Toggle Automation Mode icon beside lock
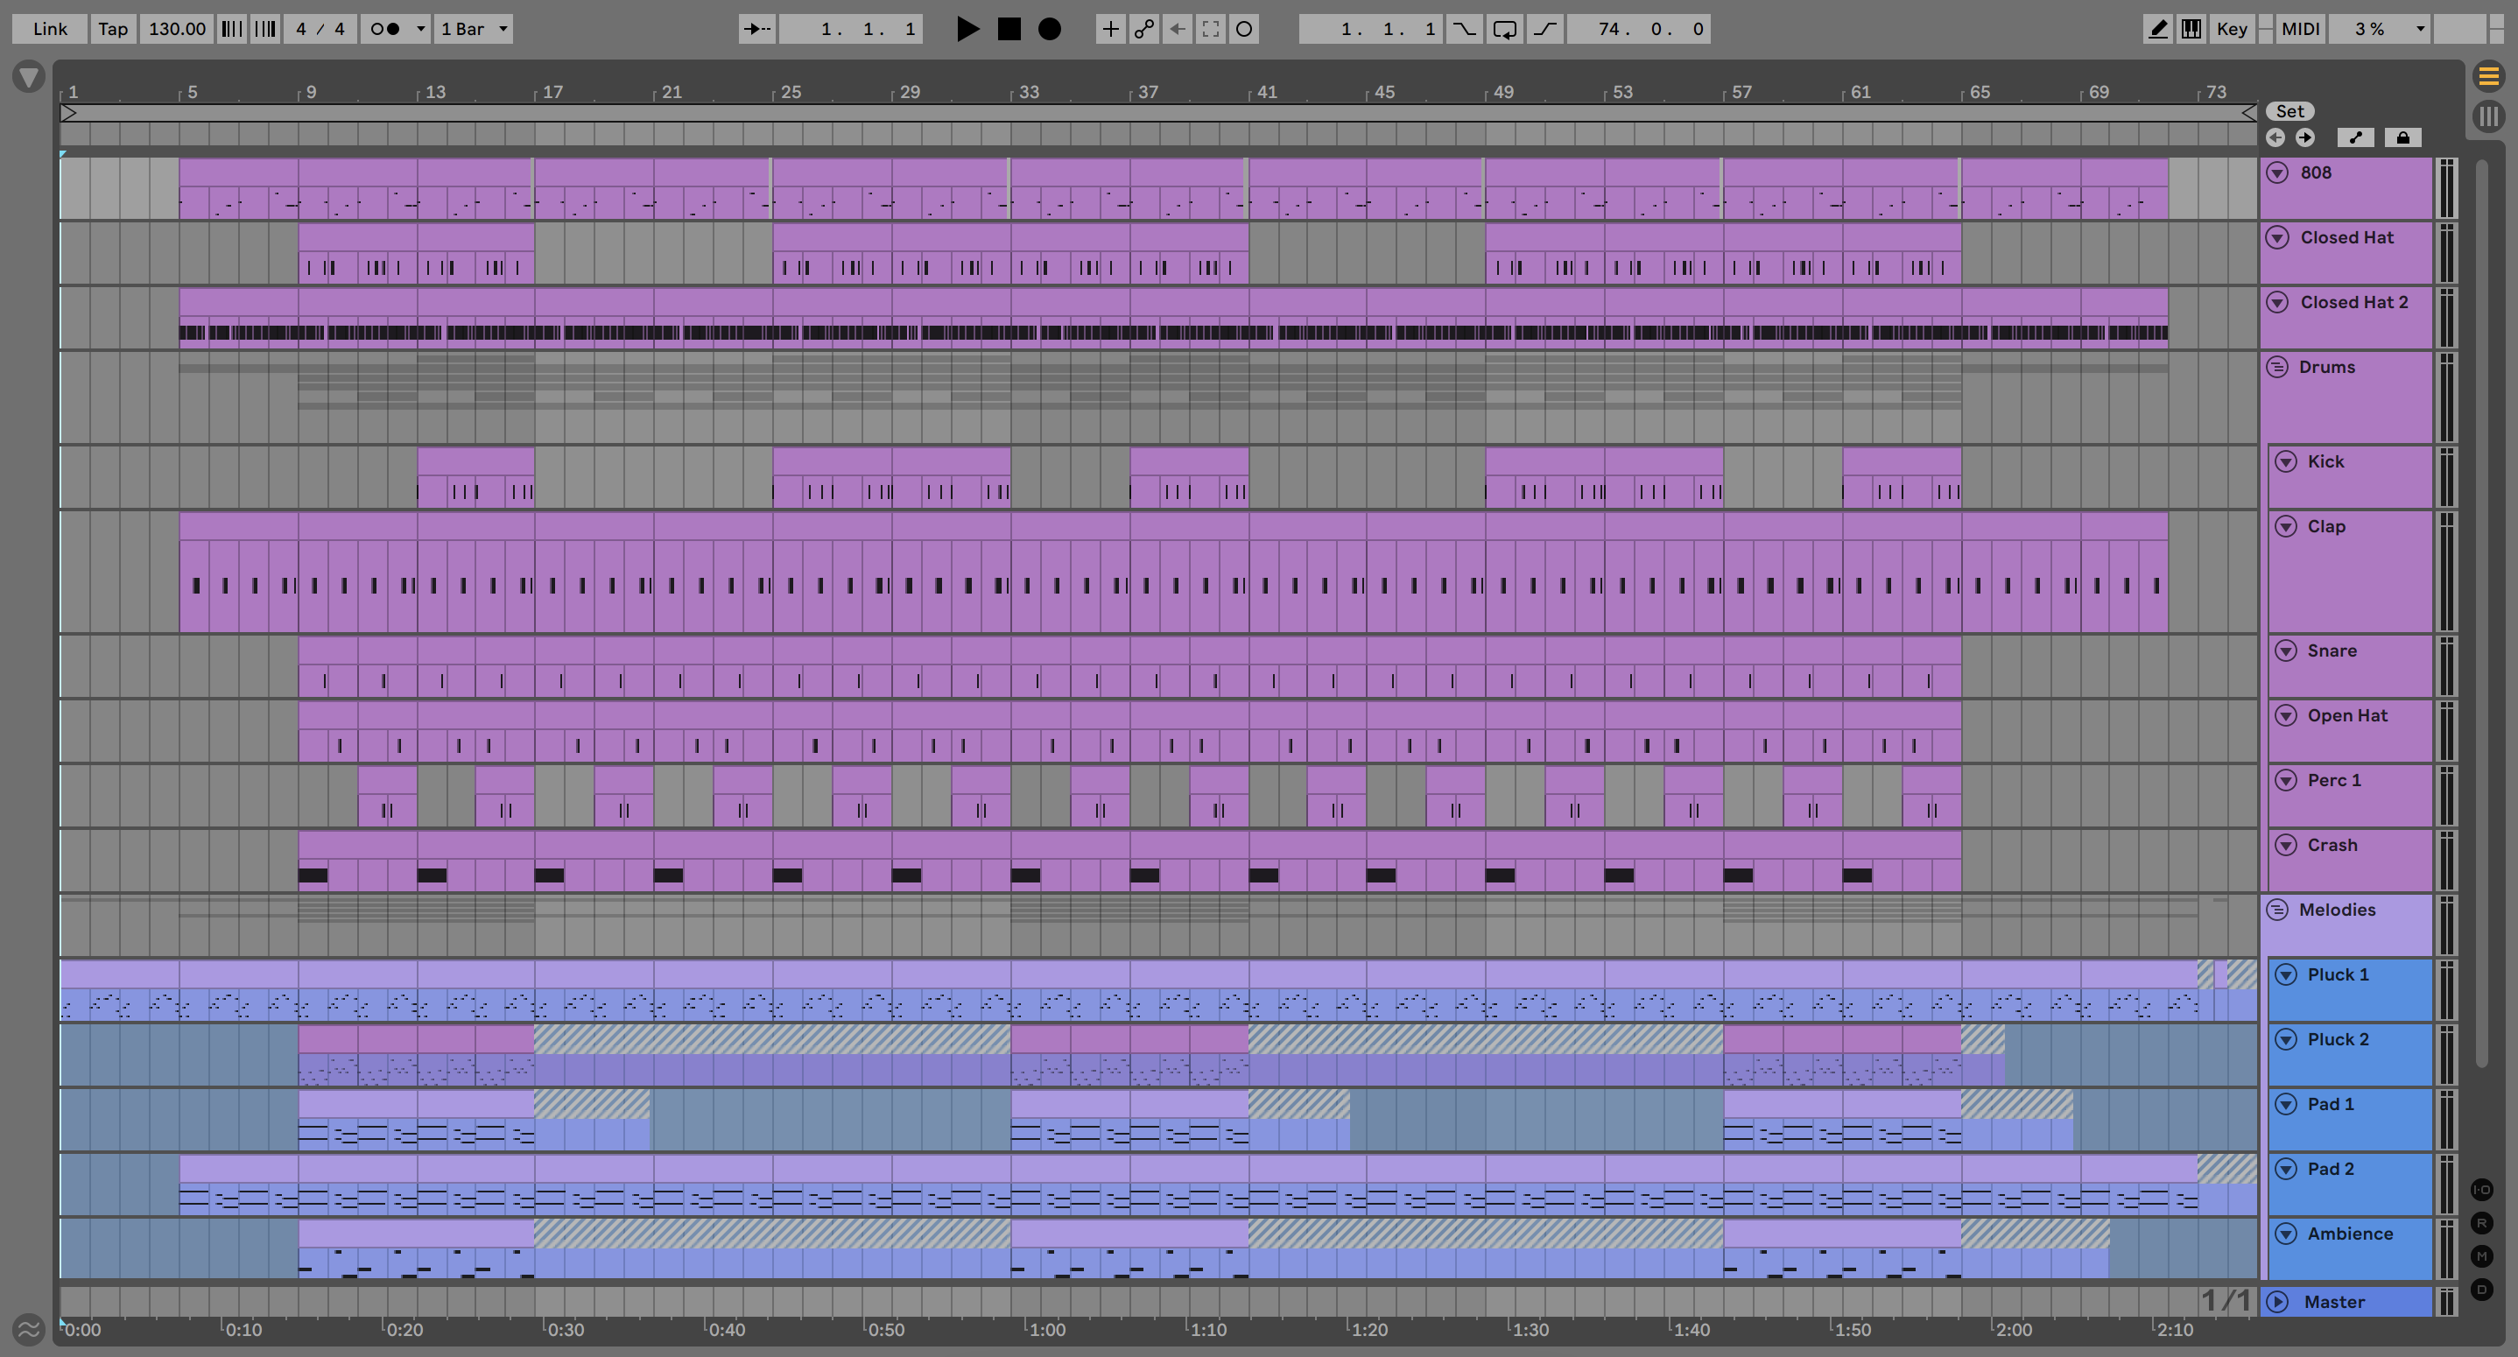Viewport: 2518px width, 1357px height. pos(2356,137)
